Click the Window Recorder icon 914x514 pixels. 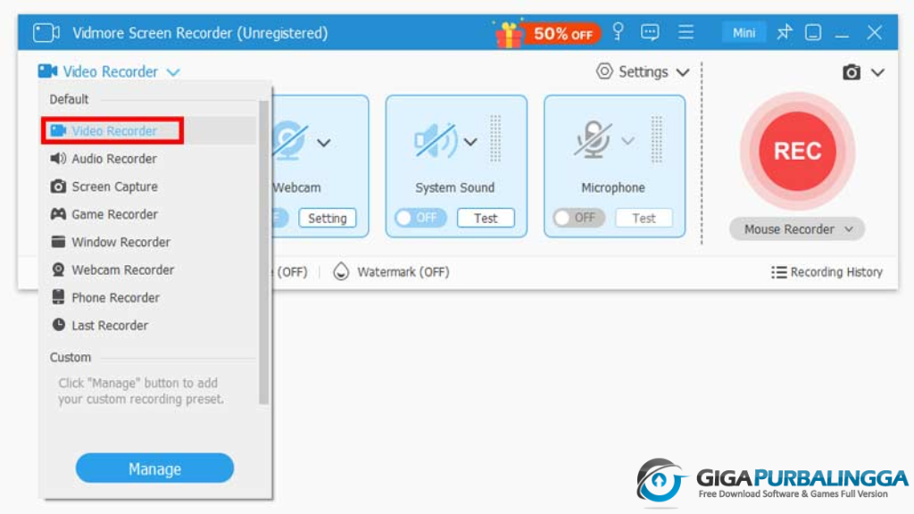(58, 242)
